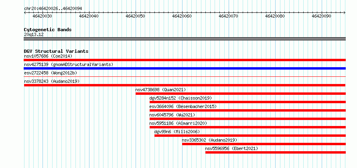357x168 pixels.
Task: Click the nsv5951186 (Almarri2020) label
Action: coord(178,123)
